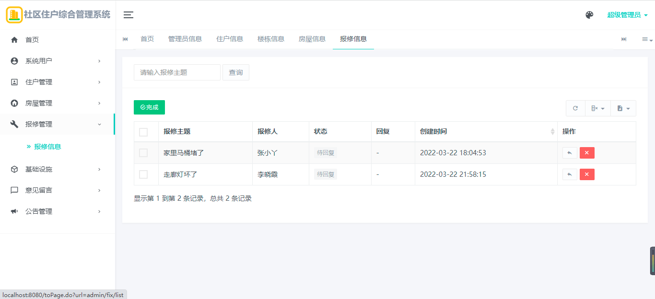Click the 2022-03-22 21:58:15 timestamp
The image size is (655, 299).
click(453, 174)
